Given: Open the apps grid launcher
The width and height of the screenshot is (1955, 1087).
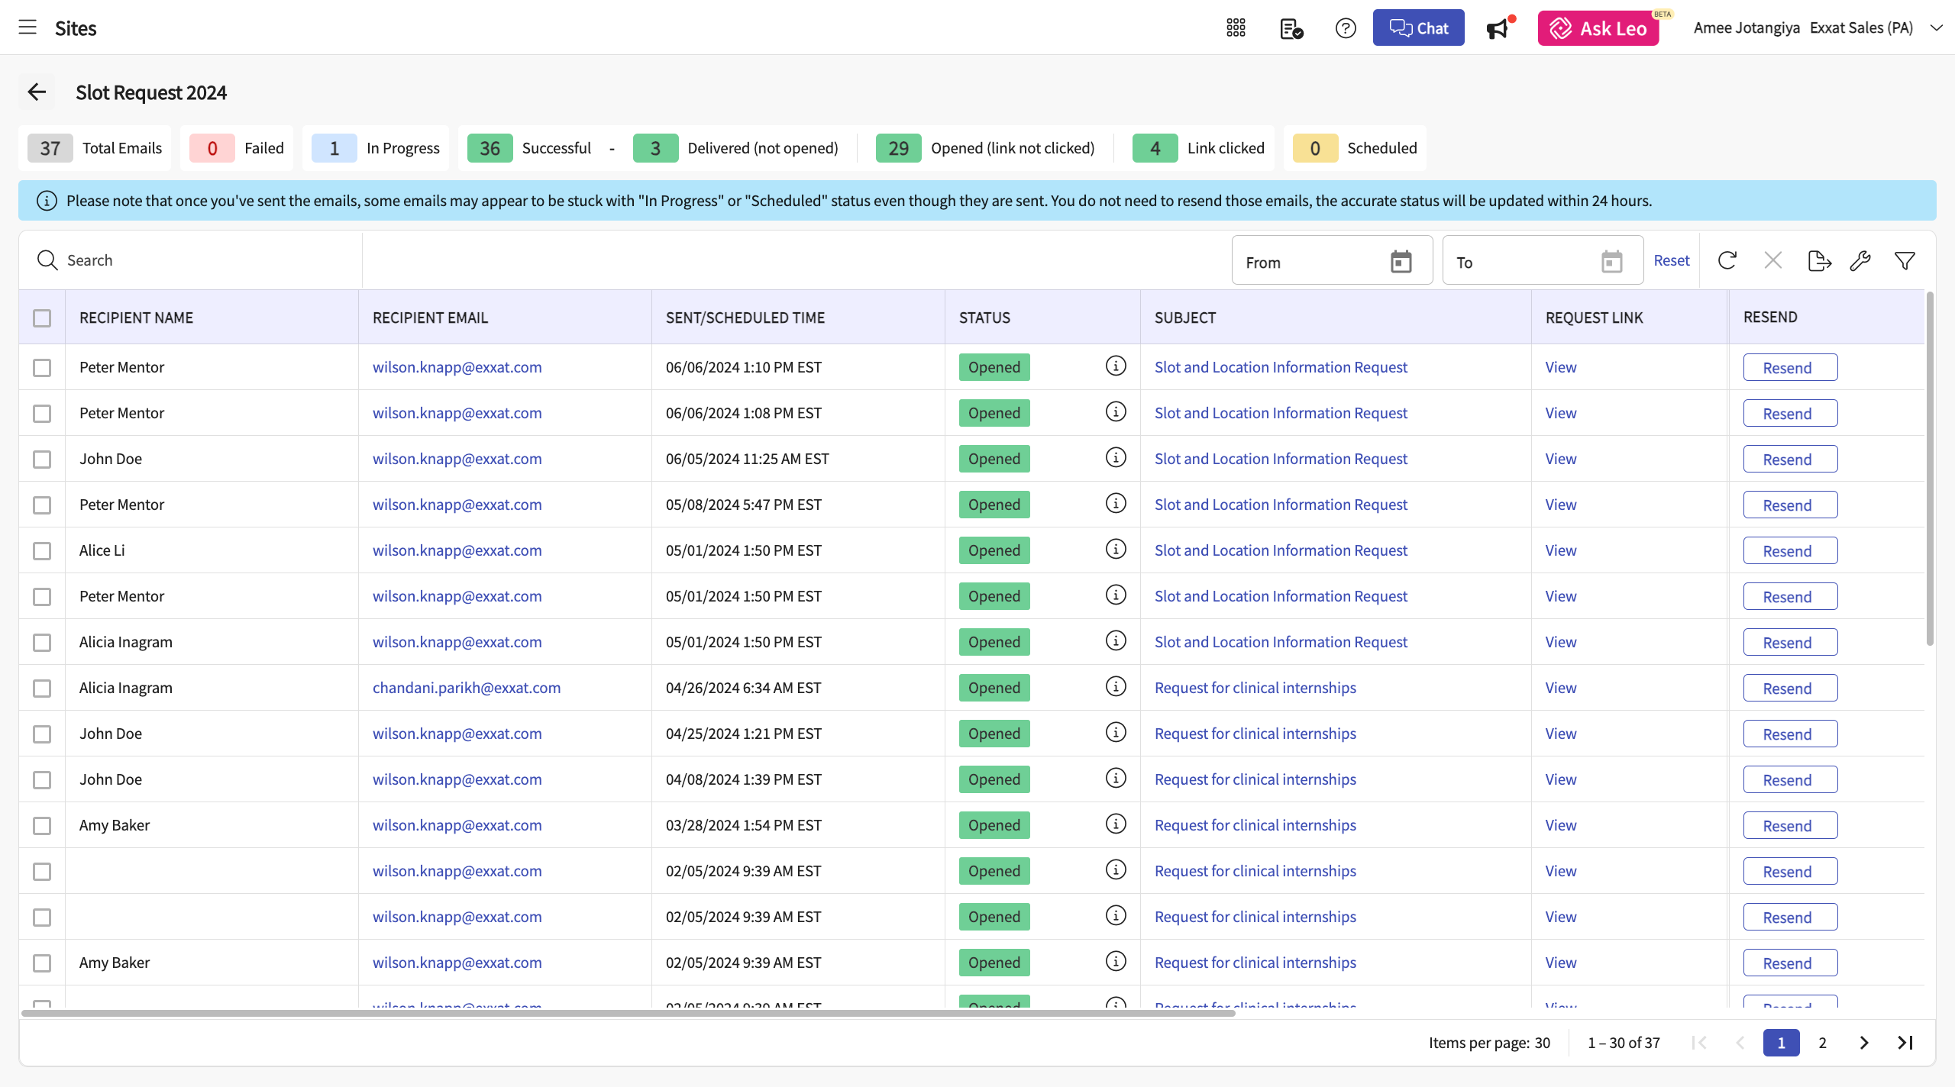Looking at the screenshot, I should pos(1236,28).
